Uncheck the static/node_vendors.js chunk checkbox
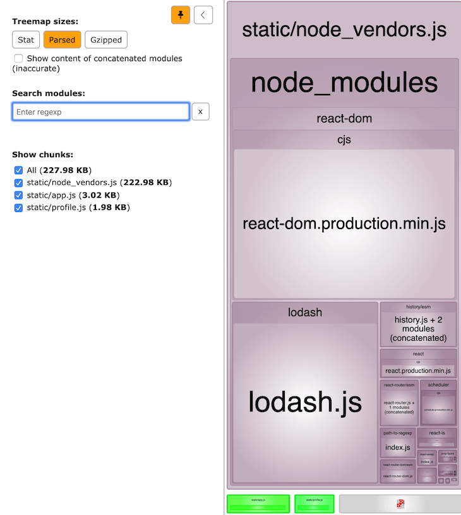 point(18,182)
